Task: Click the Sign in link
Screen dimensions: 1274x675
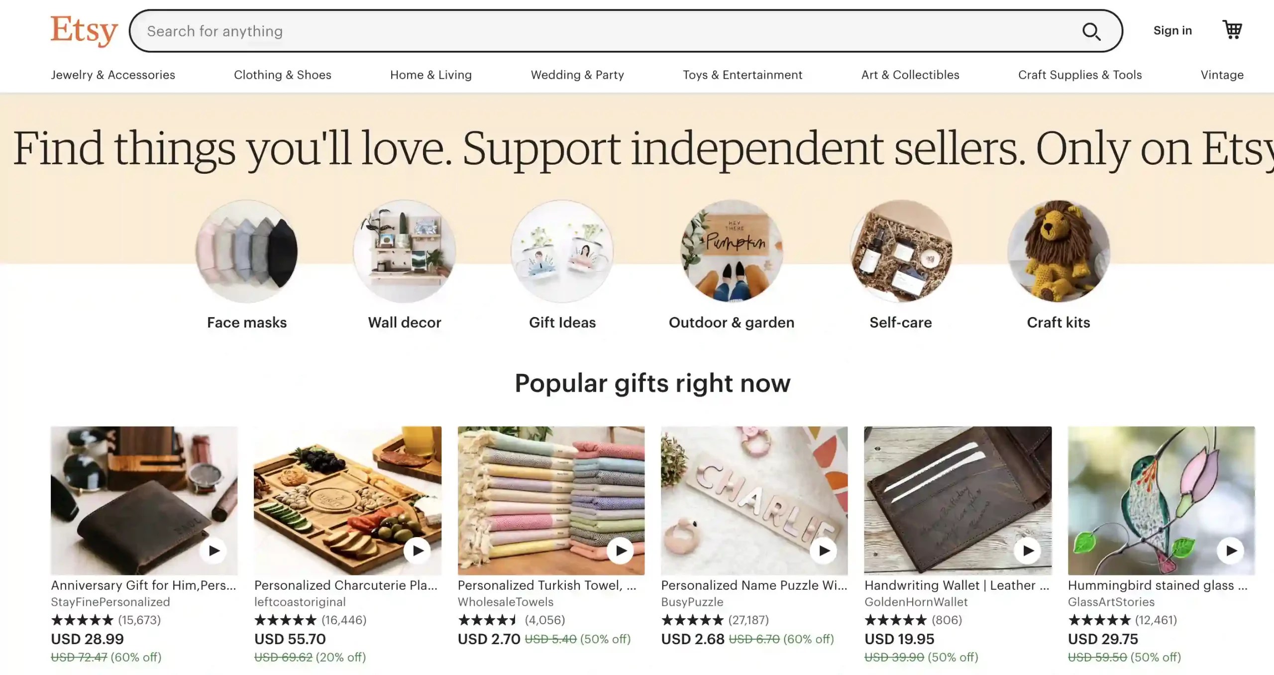Action: click(1172, 30)
